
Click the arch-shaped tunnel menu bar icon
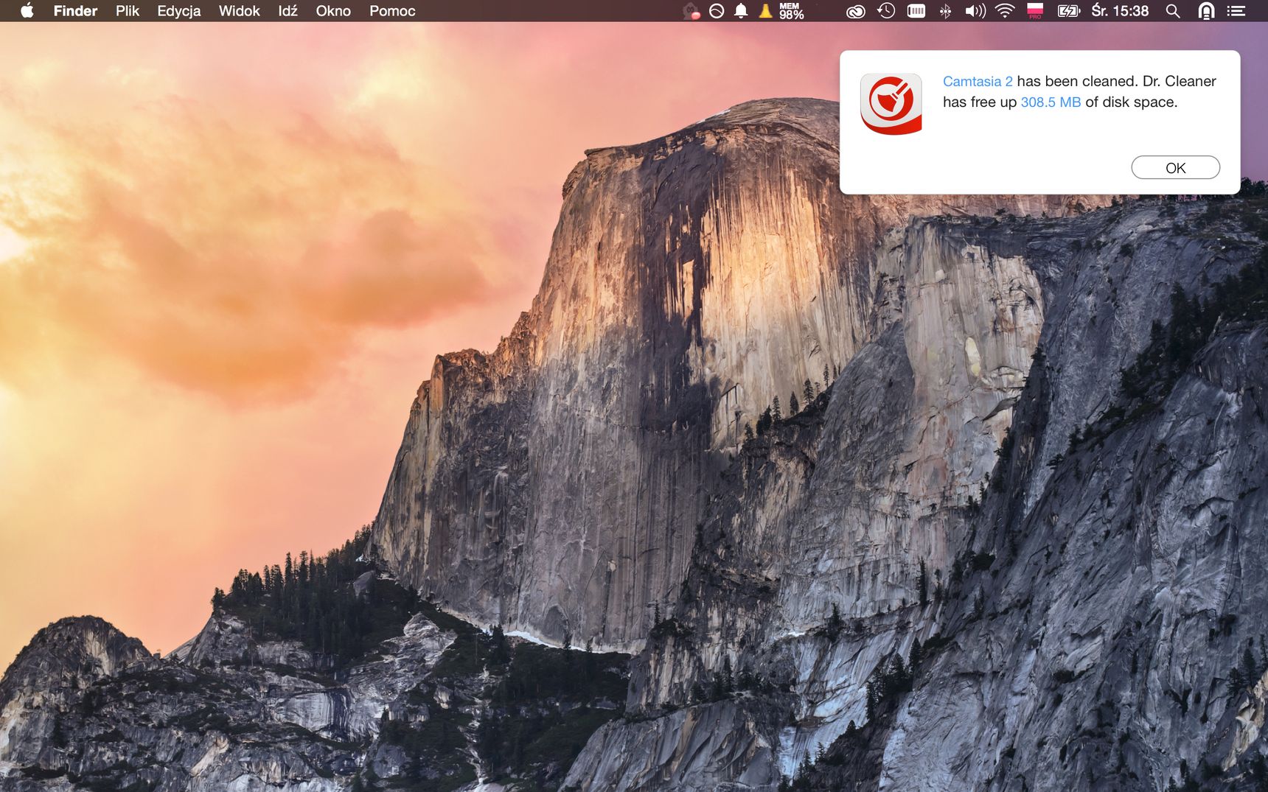(1206, 10)
